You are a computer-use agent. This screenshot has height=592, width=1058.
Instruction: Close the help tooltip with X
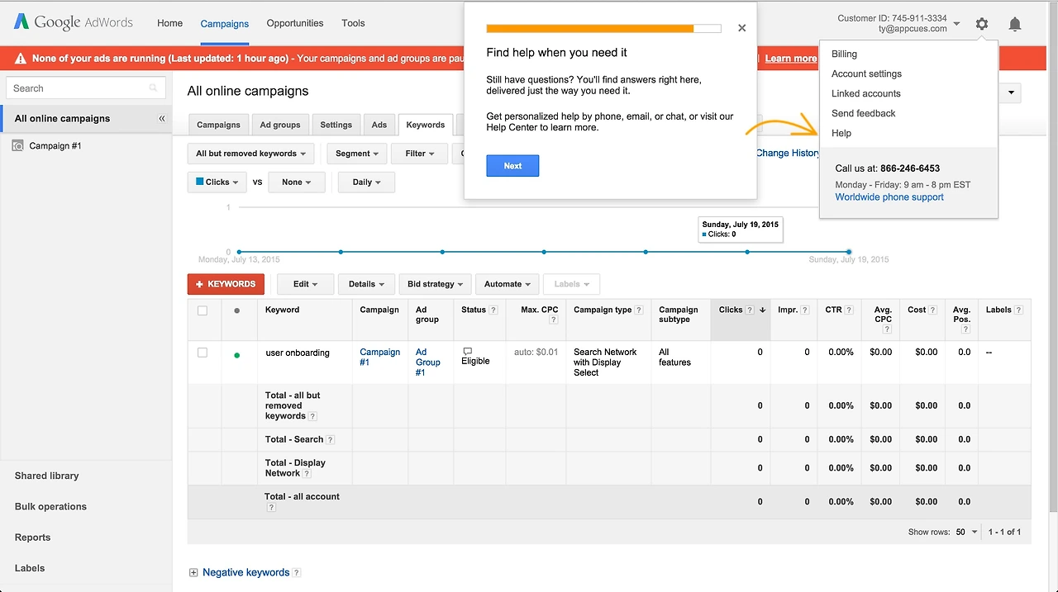click(741, 28)
